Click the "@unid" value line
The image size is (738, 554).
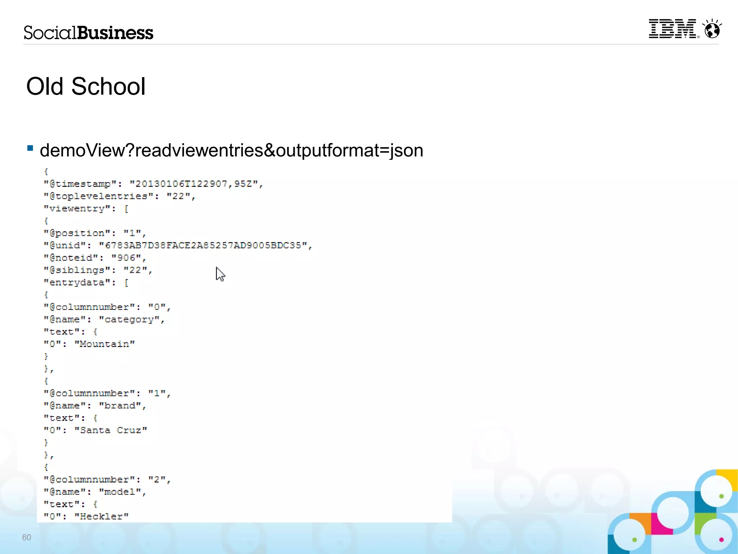click(x=178, y=245)
